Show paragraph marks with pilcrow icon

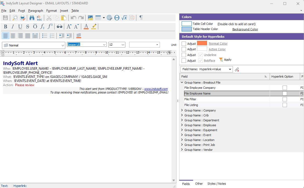141,17
